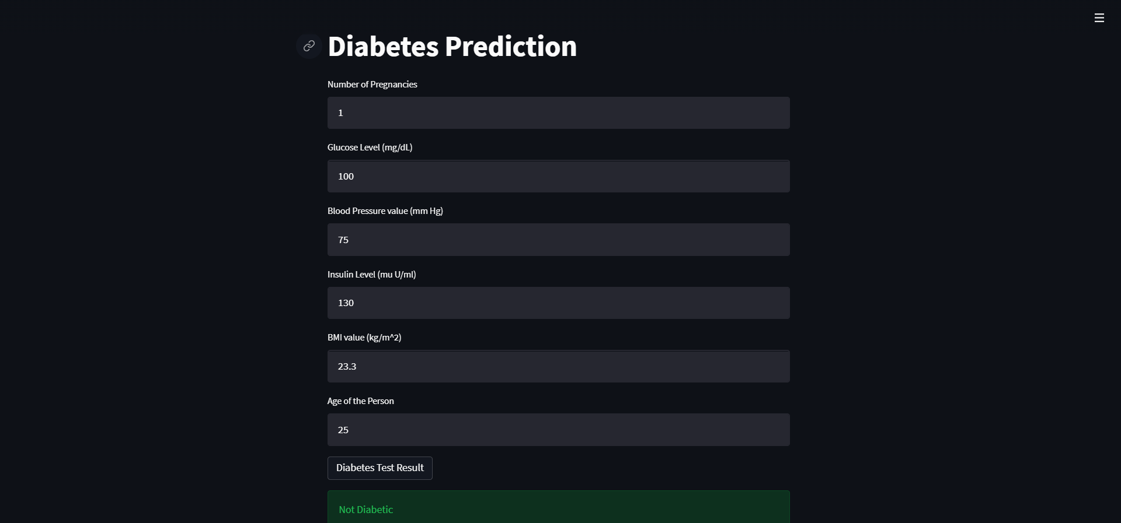Click the anchor link icon beside the title

click(x=309, y=46)
